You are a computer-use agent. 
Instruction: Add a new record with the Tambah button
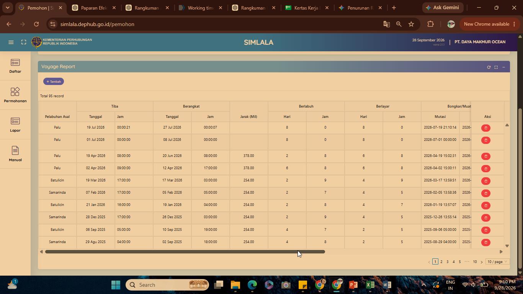[x=54, y=82]
